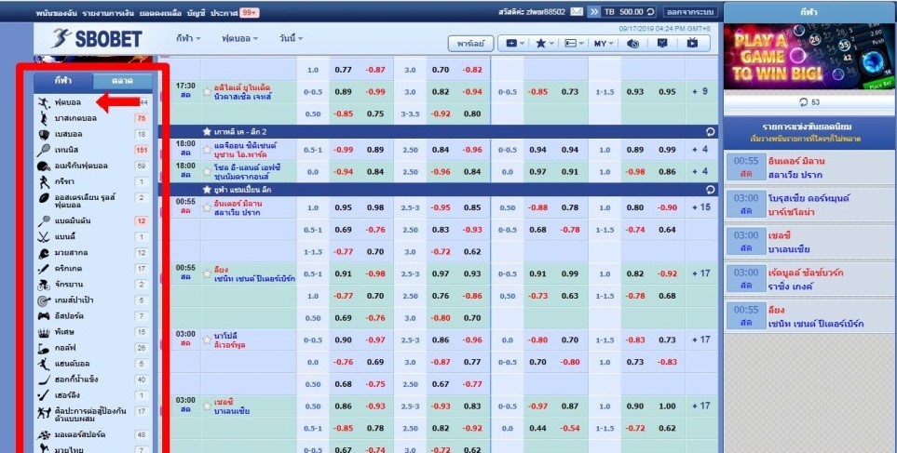Screen dimensions: 897x453
Task: Open the กีฬา dropdown beside SBOBET logo
Action: (x=188, y=39)
